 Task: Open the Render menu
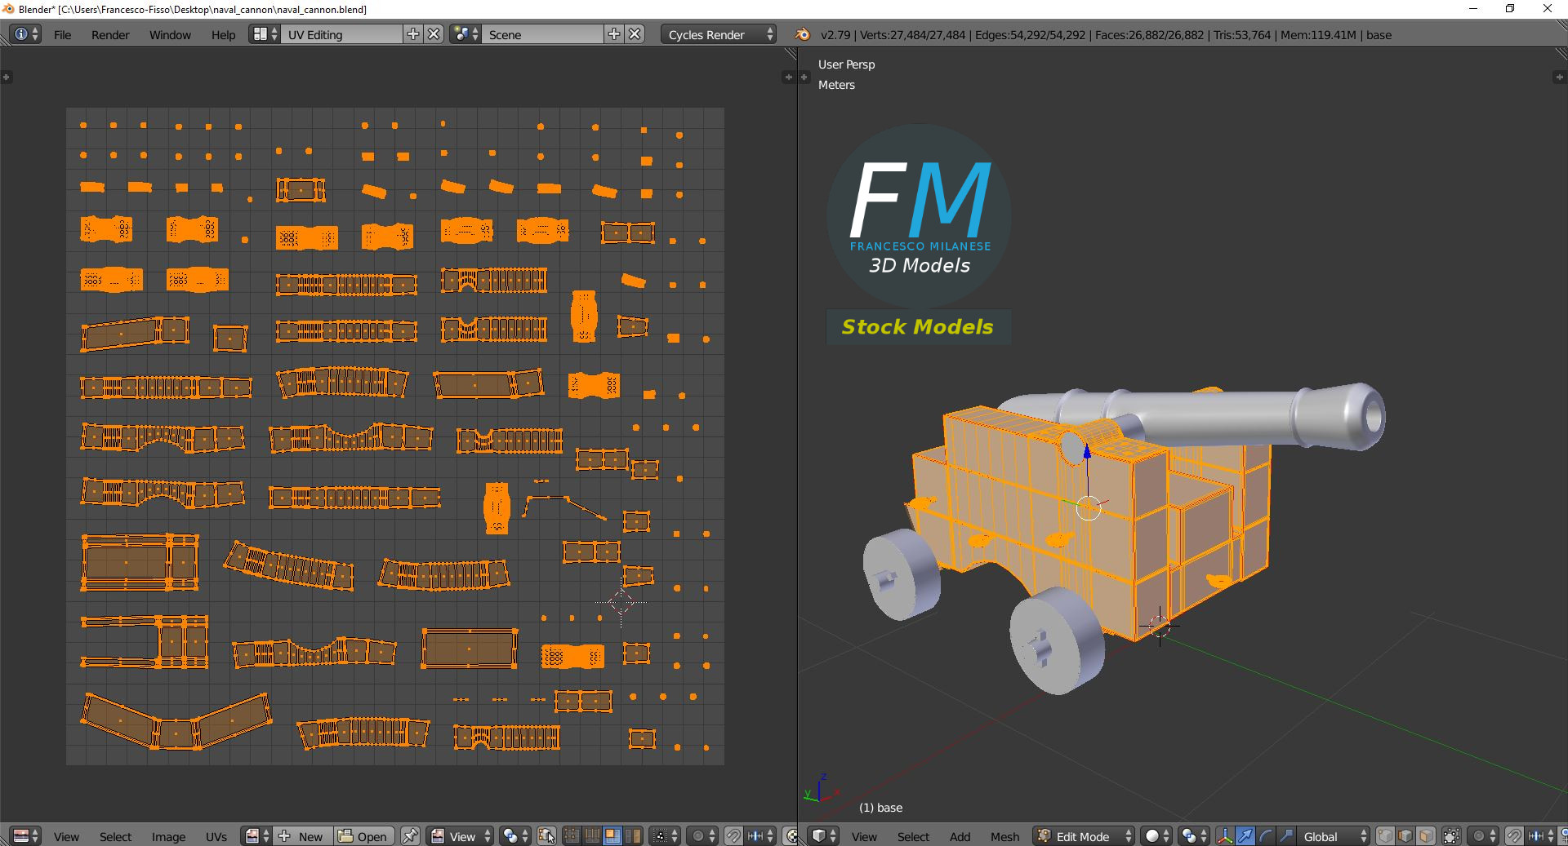pyautogui.click(x=110, y=35)
